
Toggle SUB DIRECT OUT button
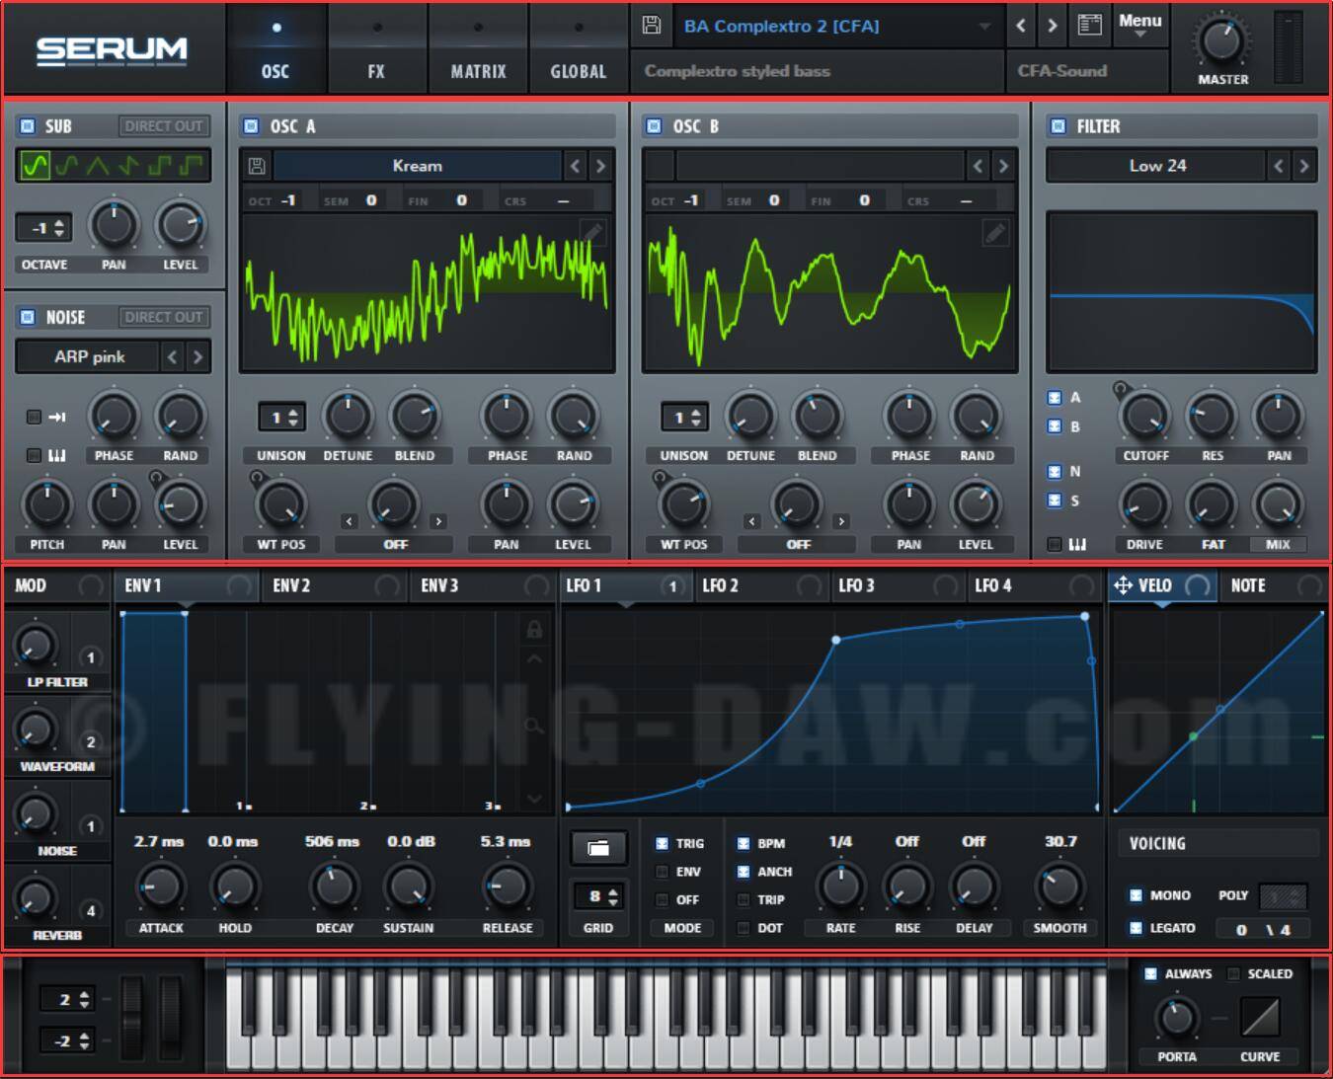(163, 126)
